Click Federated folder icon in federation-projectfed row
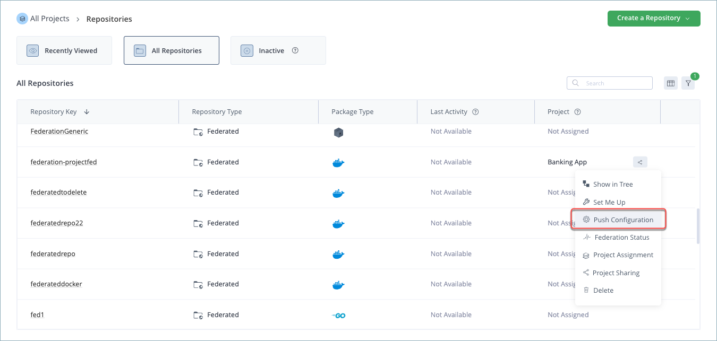 [x=198, y=162]
